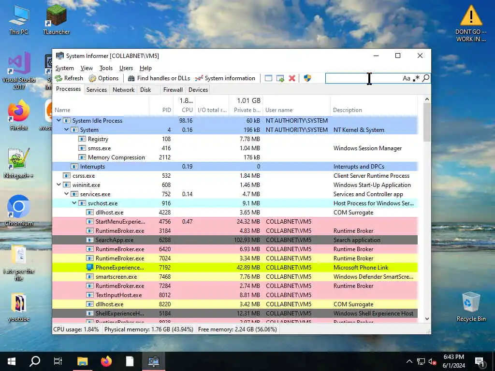The height and width of the screenshot is (371, 495).
Task: Switch to the Firewall tab
Action: pos(173,89)
